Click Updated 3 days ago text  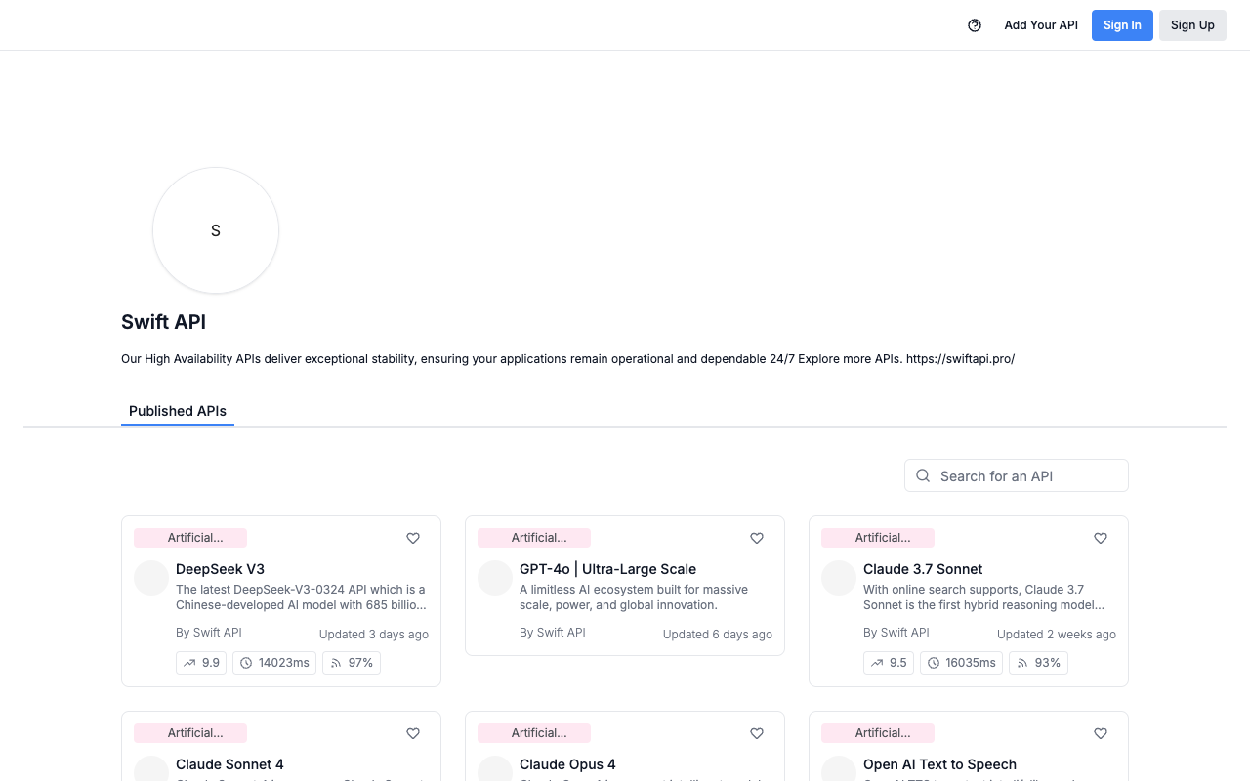374,635
